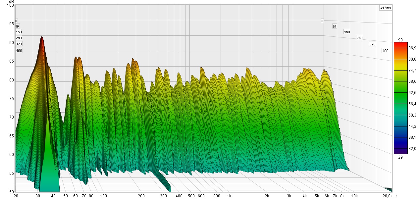
Task: Click the 80 time marker on right wall
Action: click(334, 26)
